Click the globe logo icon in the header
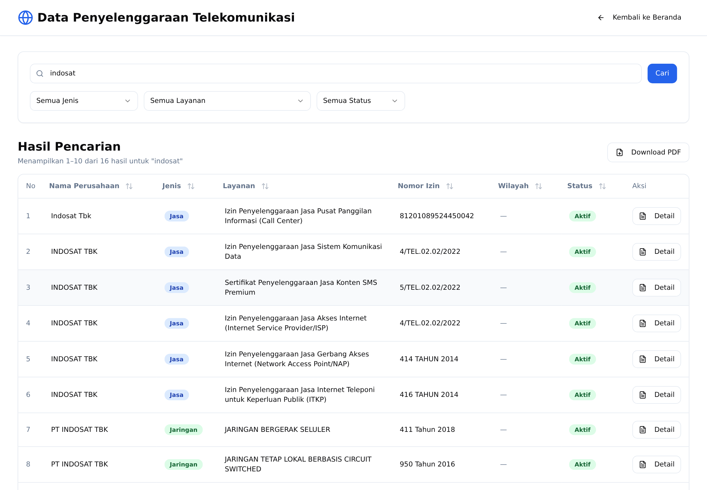 [26, 18]
